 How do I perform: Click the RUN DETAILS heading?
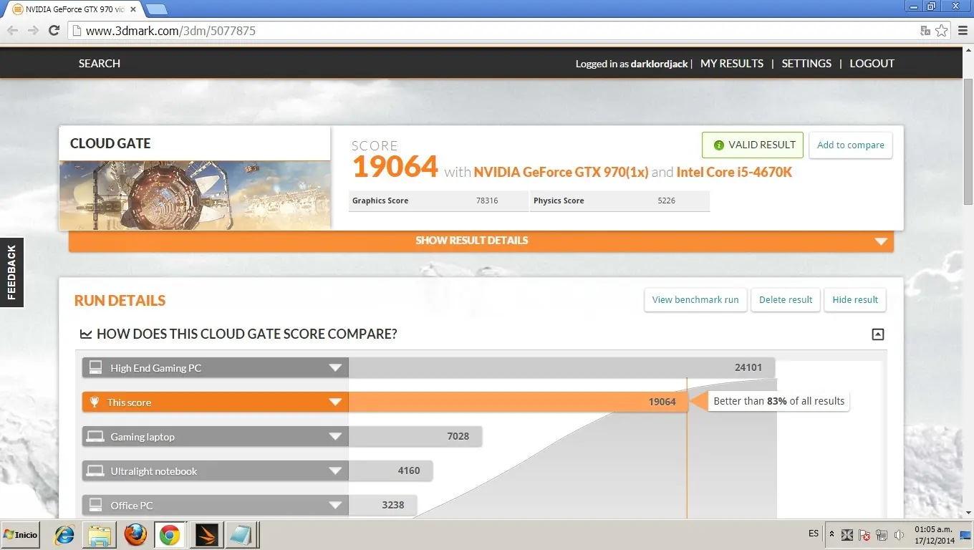120,301
